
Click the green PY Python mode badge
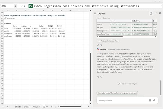click(x=31, y=6)
